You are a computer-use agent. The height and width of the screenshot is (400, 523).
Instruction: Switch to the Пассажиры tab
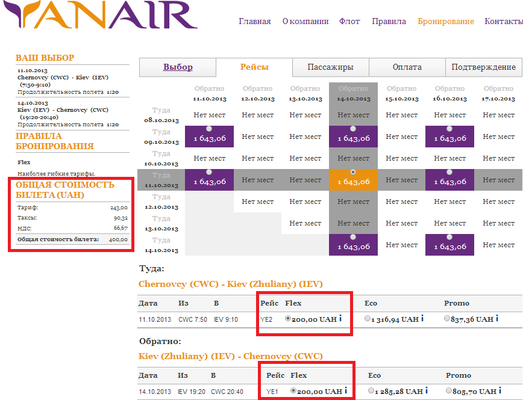pos(330,67)
